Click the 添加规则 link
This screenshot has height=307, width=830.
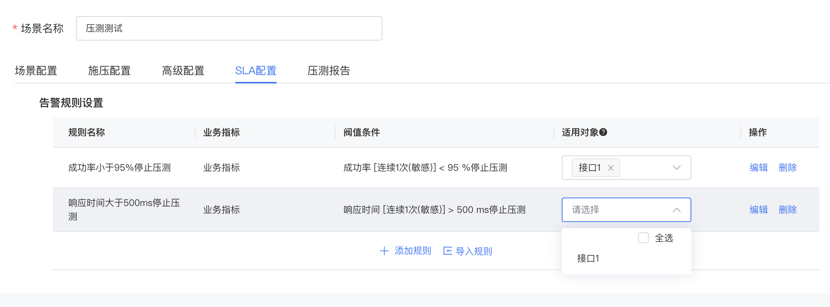click(x=413, y=251)
